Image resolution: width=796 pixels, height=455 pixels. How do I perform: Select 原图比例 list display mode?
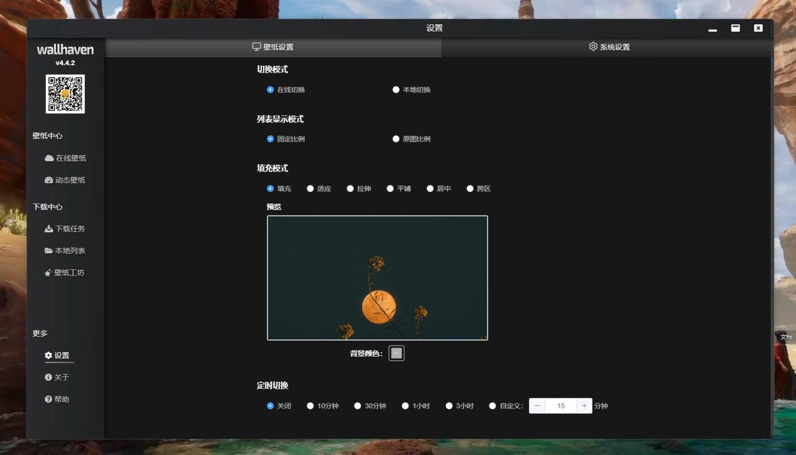point(396,139)
